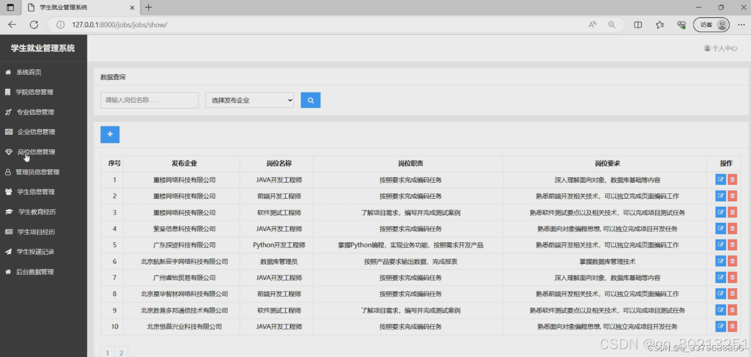The width and height of the screenshot is (751, 357).
Task: Edit row 2 前端开发工程师 entry
Action: (x=721, y=196)
